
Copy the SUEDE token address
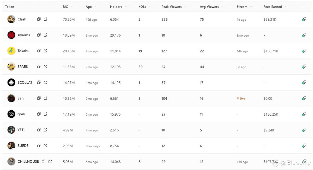39,146
